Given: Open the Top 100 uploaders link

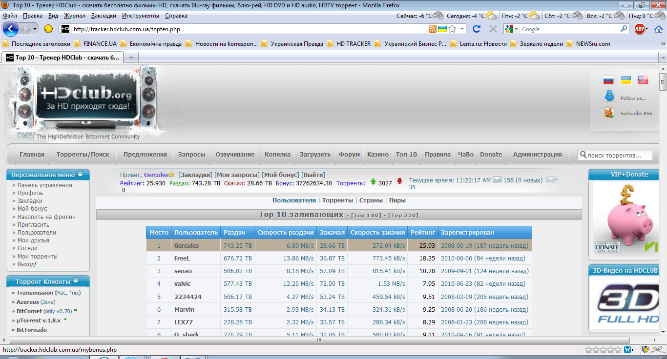Looking at the screenshot, I should click(366, 215).
